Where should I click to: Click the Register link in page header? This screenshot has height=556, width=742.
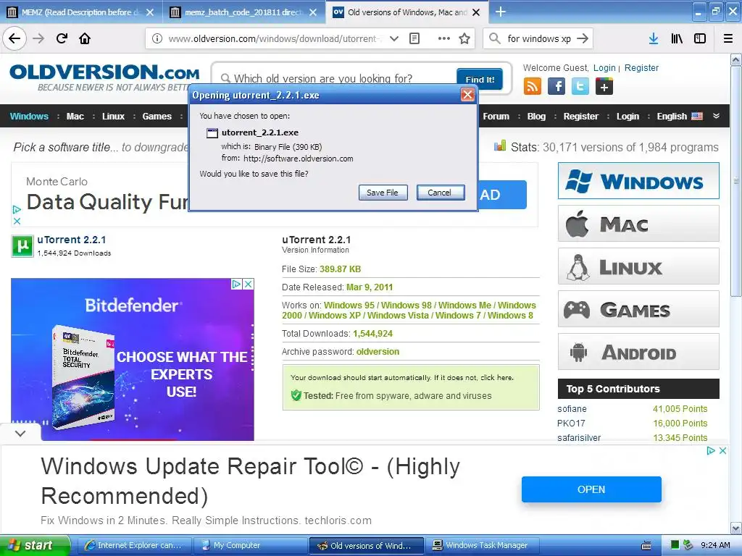tap(641, 67)
